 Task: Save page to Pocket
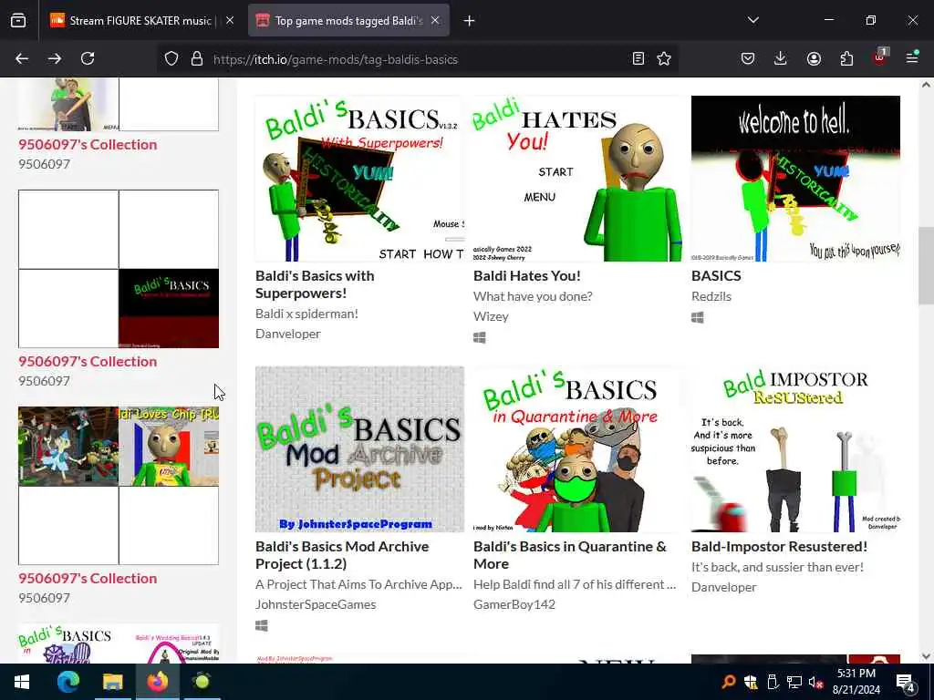pyautogui.click(x=748, y=58)
